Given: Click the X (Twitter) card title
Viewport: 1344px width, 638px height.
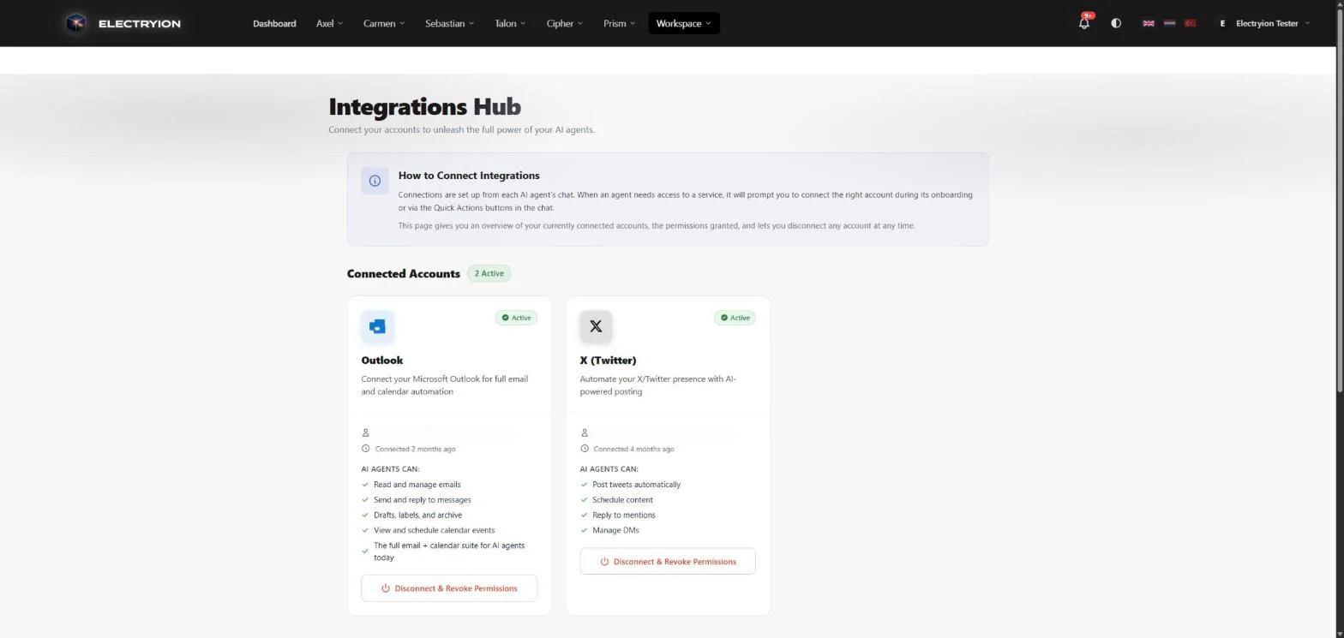Looking at the screenshot, I should (x=608, y=361).
